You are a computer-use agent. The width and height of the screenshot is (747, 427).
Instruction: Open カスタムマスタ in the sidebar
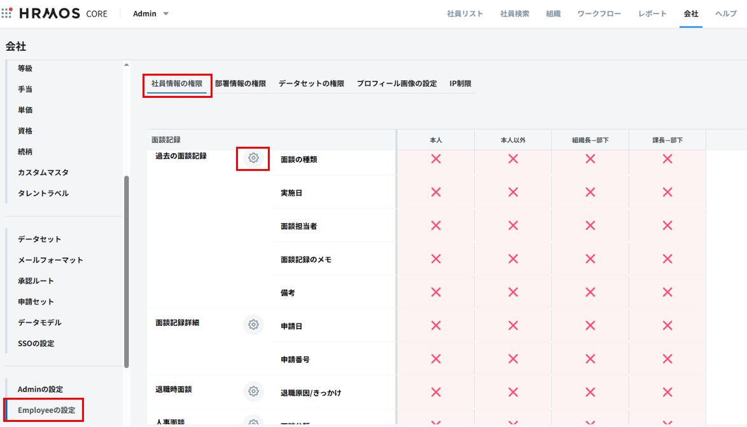pos(43,172)
